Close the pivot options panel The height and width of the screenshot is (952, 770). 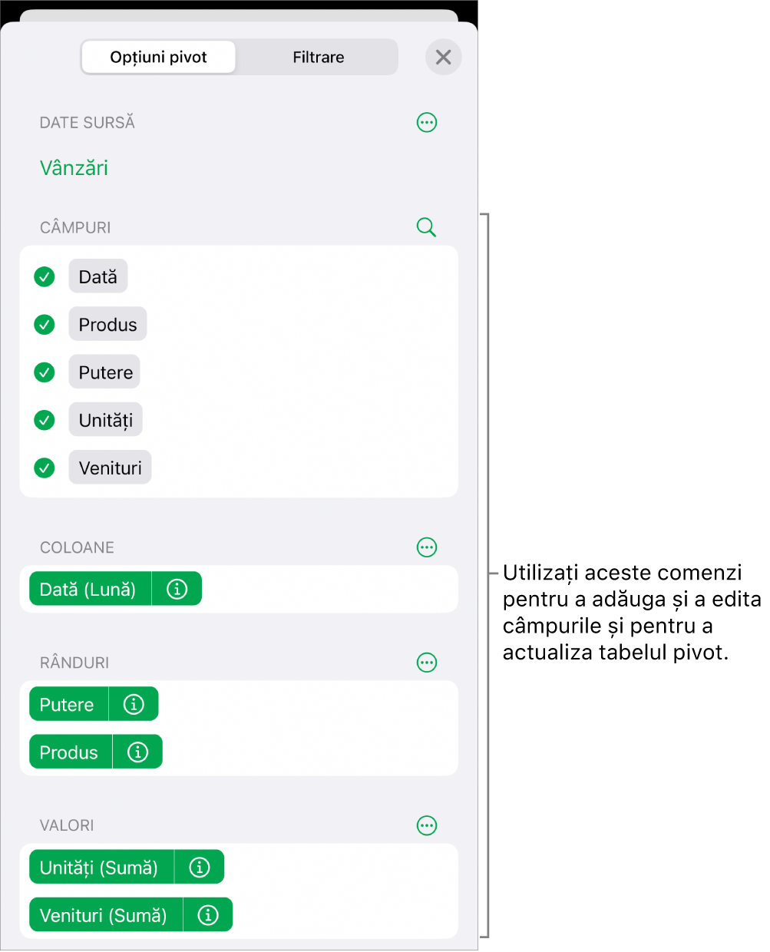coord(443,58)
